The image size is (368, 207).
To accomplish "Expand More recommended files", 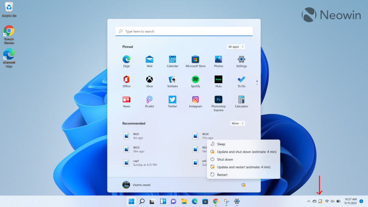I will (x=237, y=123).
